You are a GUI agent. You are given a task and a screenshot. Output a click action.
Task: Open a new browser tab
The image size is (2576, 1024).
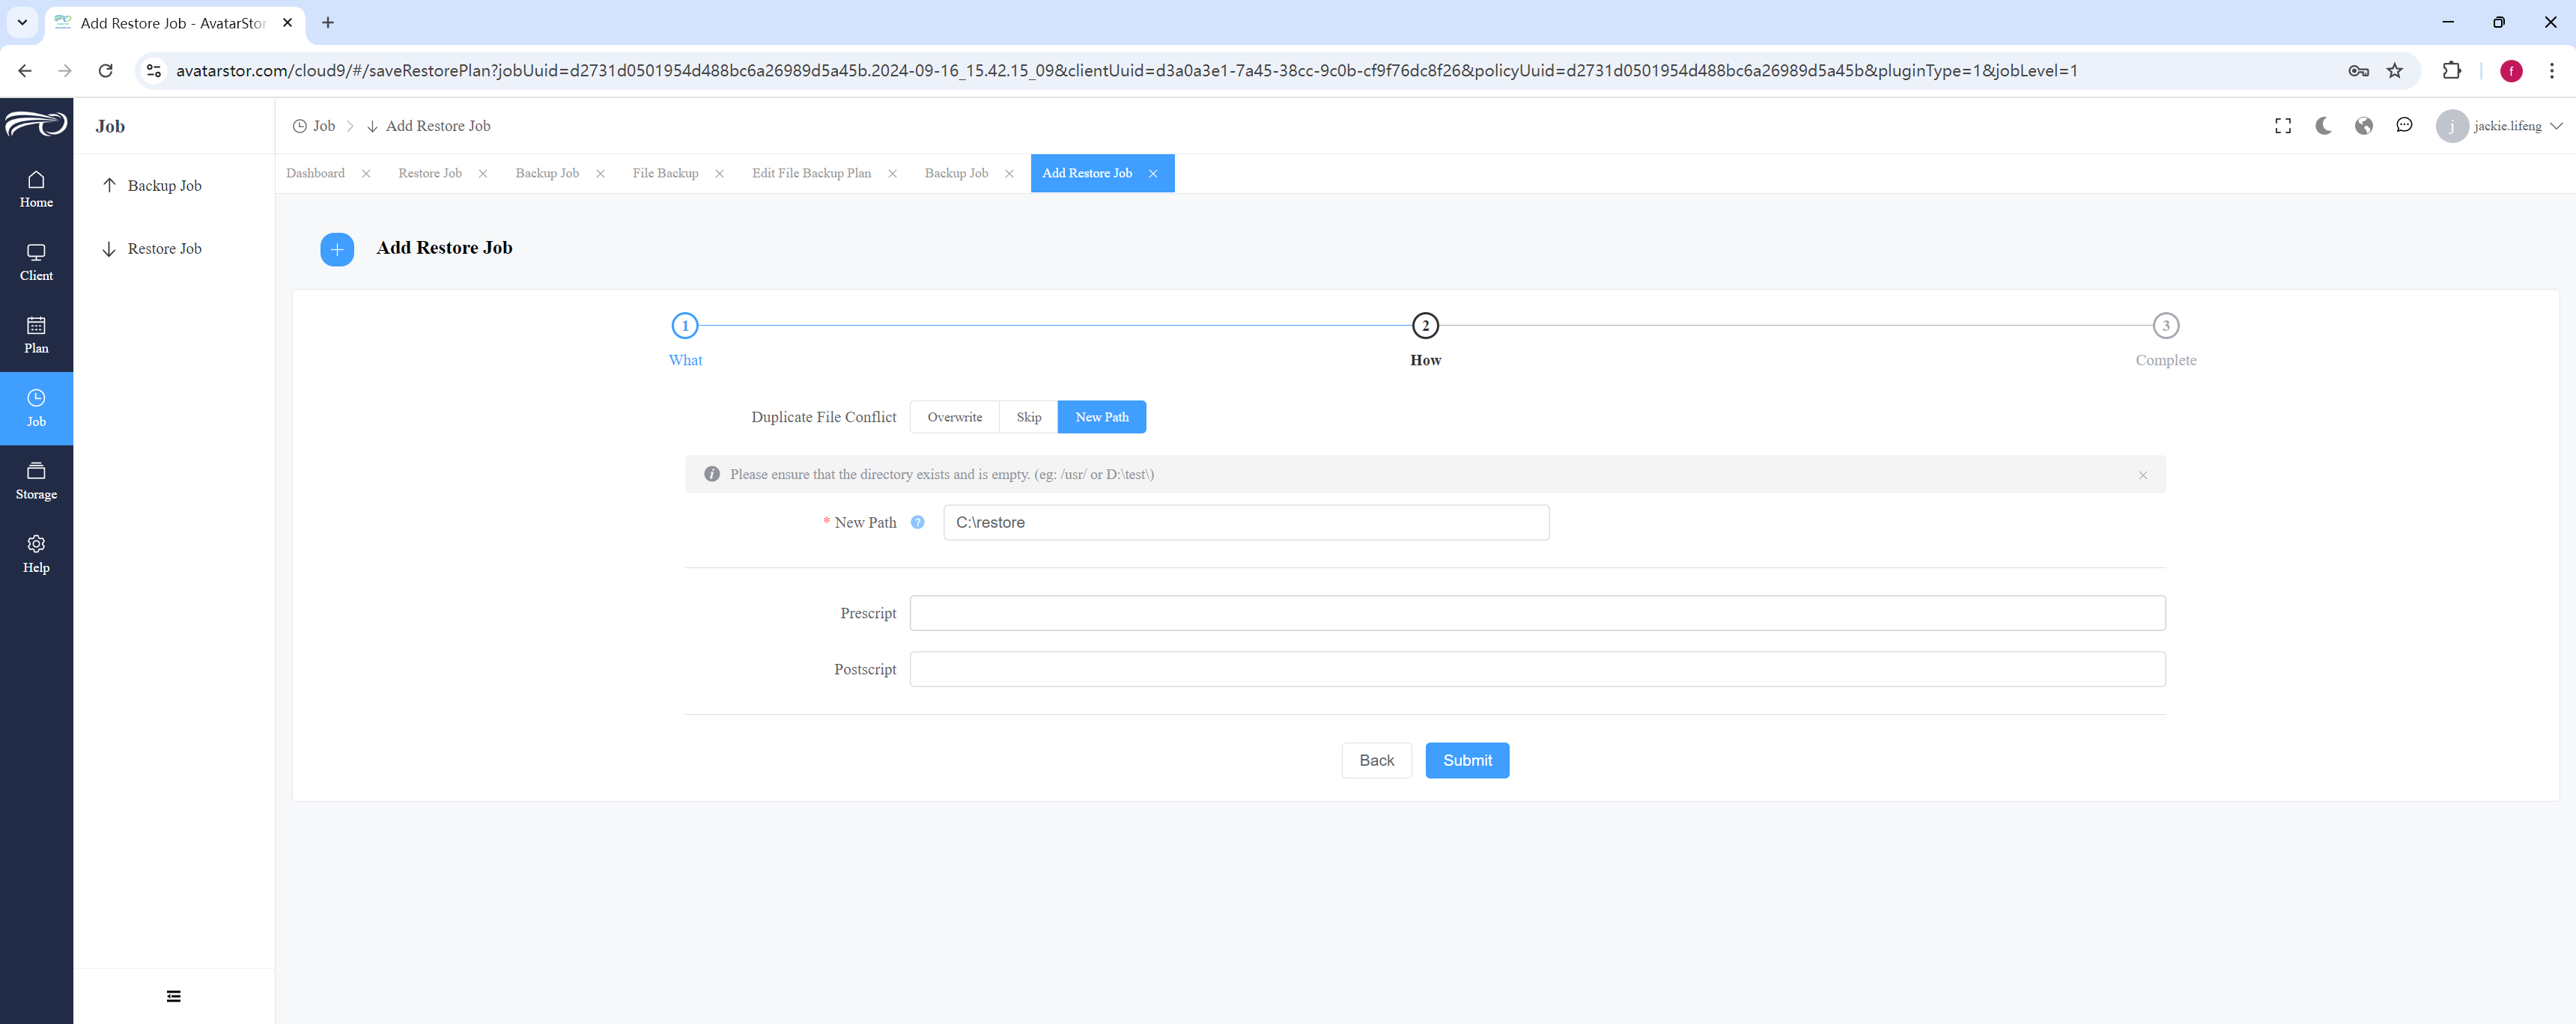(328, 23)
